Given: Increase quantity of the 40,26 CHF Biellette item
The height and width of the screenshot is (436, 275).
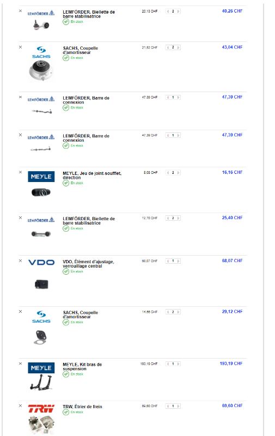Looking at the screenshot, I should tap(178, 11).
